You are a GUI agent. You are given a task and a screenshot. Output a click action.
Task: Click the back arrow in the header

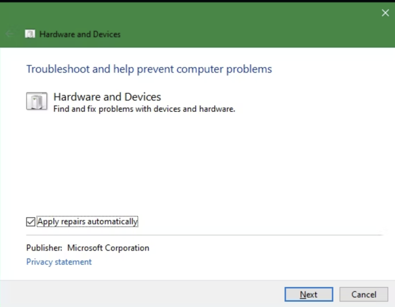(x=10, y=34)
